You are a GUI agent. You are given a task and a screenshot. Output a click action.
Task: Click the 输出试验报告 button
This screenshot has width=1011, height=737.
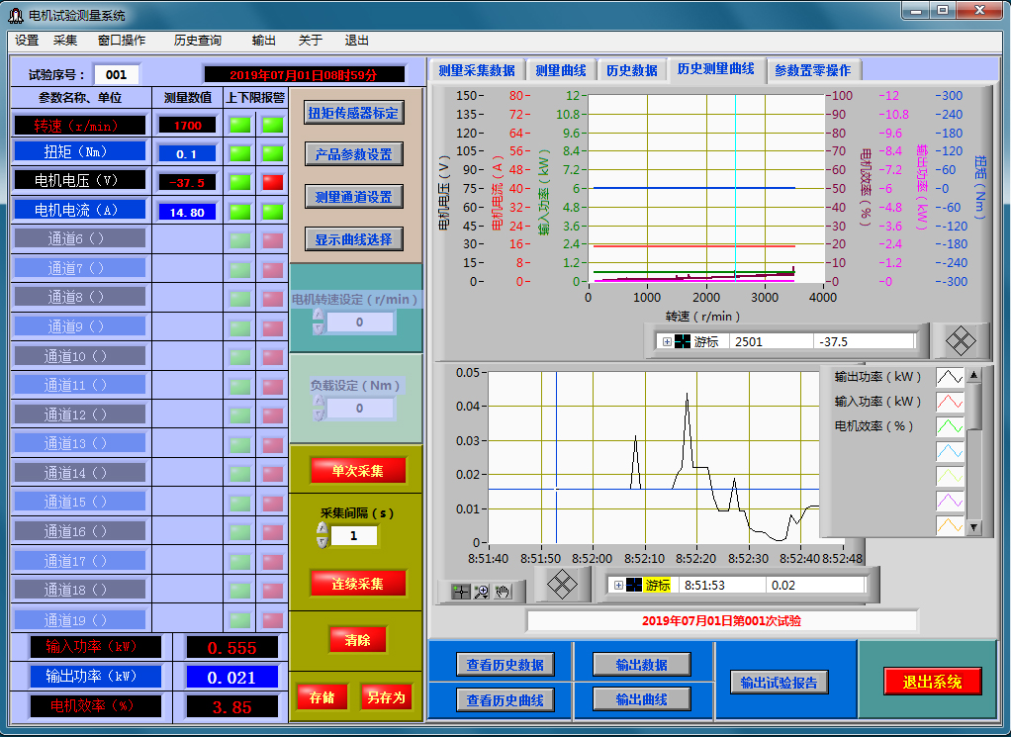point(779,683)
